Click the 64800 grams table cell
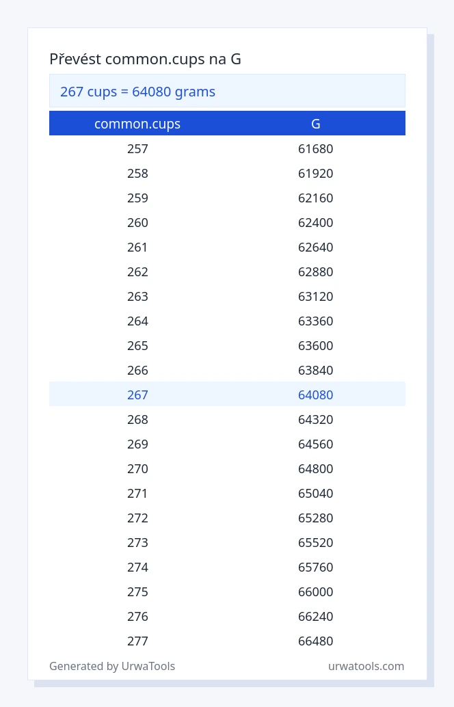 (316, 468)
